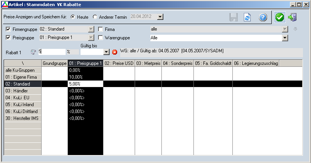Enable the Warengruppe checkbox
Image resolution: width=311 pixels, height=163 pixels.
[101, 38]
